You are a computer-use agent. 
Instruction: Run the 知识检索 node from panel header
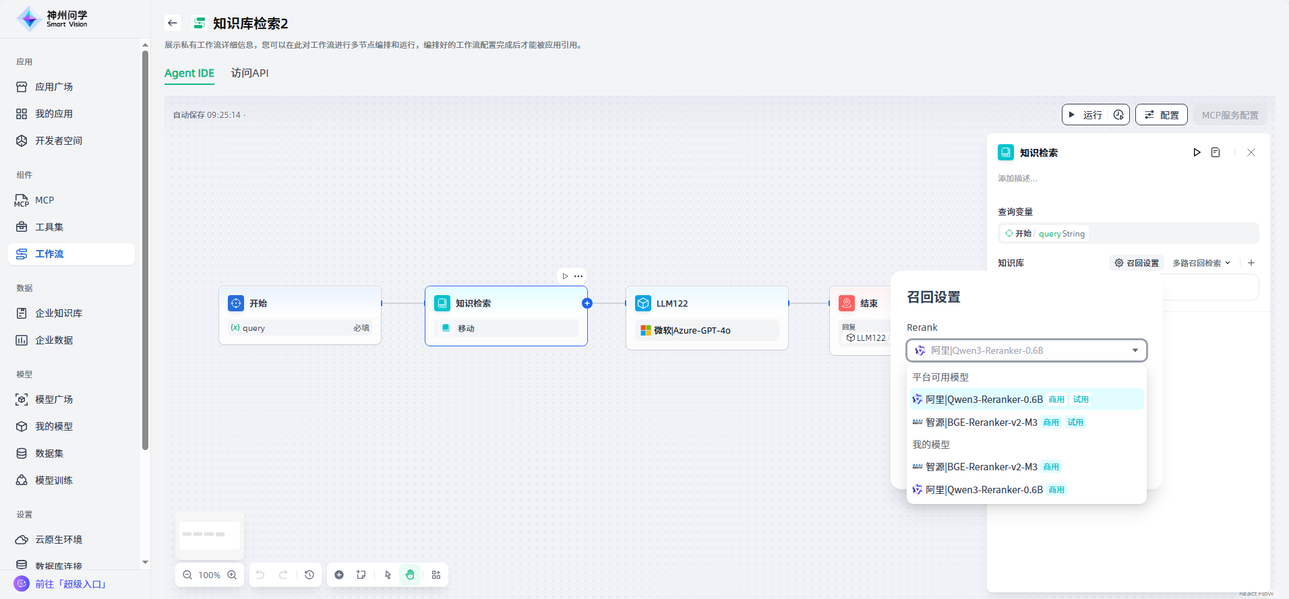click(x=1197, y=152)
